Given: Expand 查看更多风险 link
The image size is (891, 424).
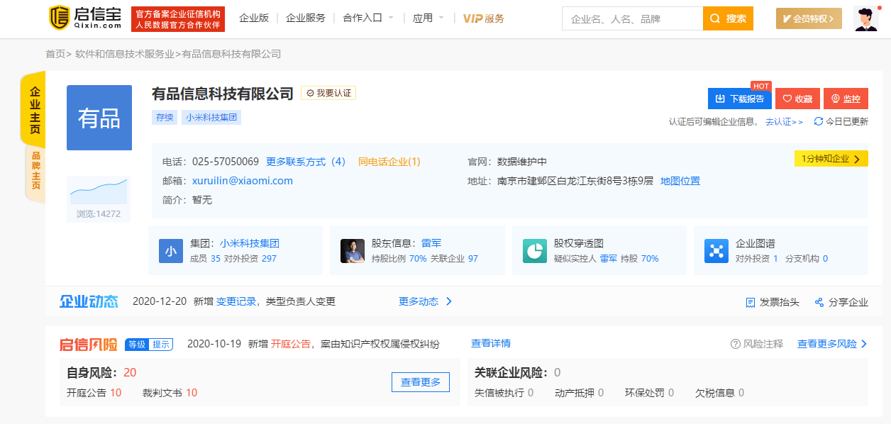Looking at the screenshot, I should click(832, 344).
